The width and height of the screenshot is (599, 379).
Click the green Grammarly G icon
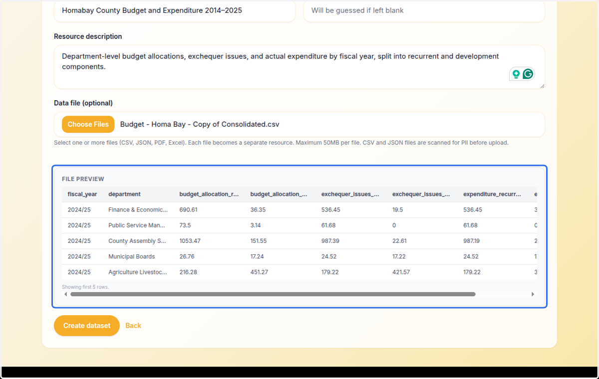[x=528, y=74]
